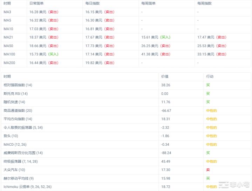Click the 相对强弱指数 (14) row label
This screenshot has width=252, height=191.
pos(18,85)
